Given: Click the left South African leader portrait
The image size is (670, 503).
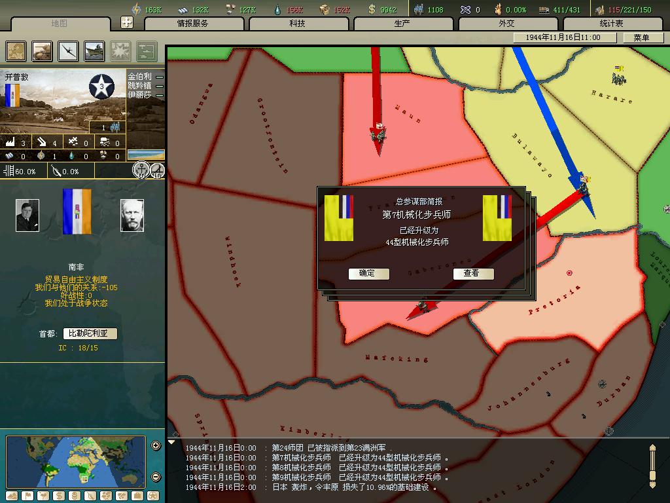Looking at the screenshot, I should (27, 215).
